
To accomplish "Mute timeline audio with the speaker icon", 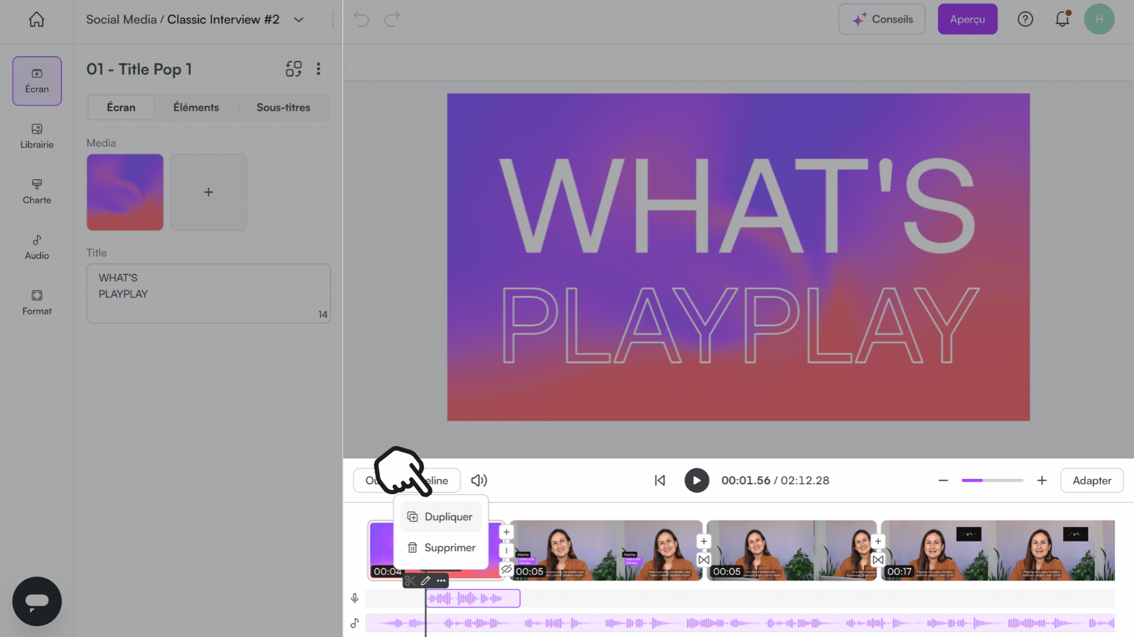I will [x=479, y=480].
